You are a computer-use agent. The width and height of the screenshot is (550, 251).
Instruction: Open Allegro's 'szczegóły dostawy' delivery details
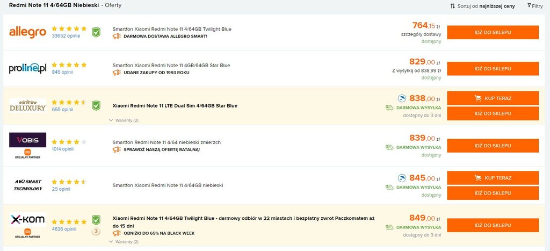coord(421,34)
